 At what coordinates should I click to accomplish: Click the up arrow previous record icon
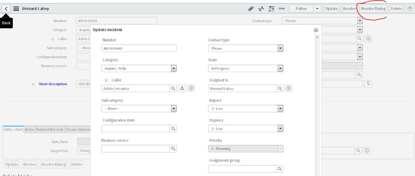(x=410, y=9)
